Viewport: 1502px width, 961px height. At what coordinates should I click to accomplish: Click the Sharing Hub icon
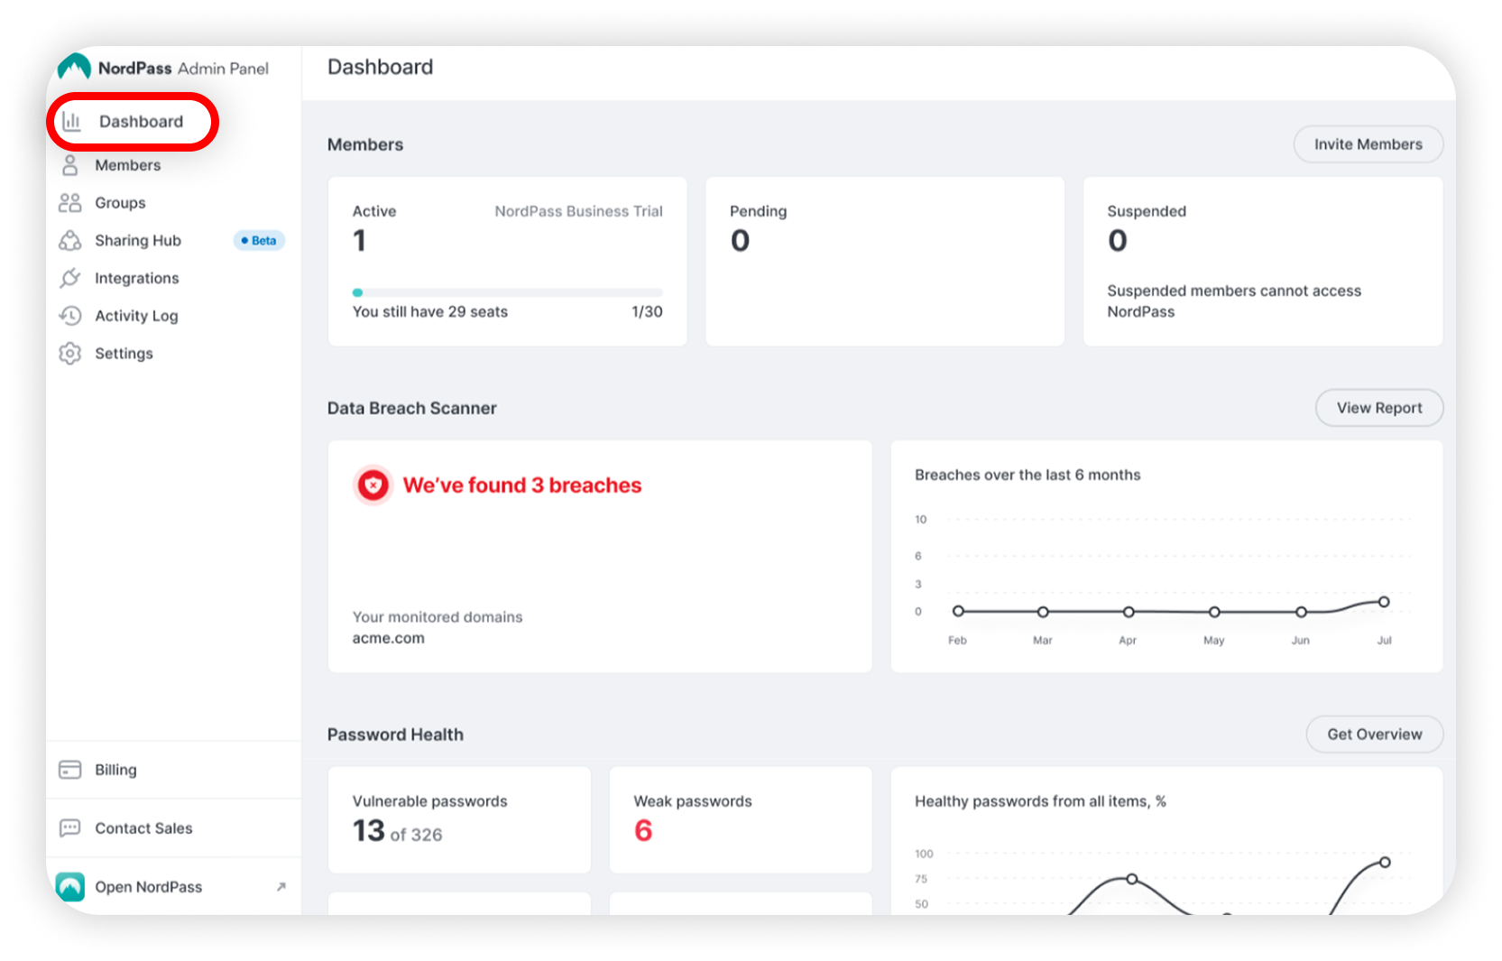[x=70, y=241]
